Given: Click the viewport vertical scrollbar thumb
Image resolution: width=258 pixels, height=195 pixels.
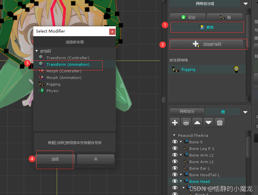Looking at the screenshot, I should pyautogui.click(x=164, y=100).
